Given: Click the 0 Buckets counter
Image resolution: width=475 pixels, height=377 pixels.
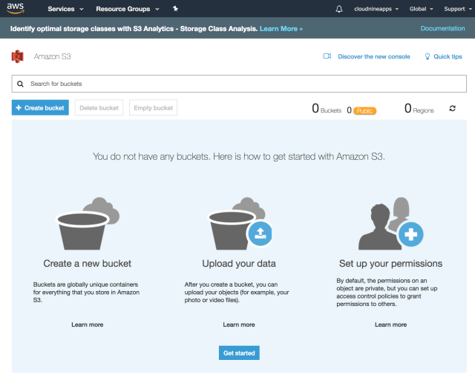Looking at the screenshot, I should point(327,109).
